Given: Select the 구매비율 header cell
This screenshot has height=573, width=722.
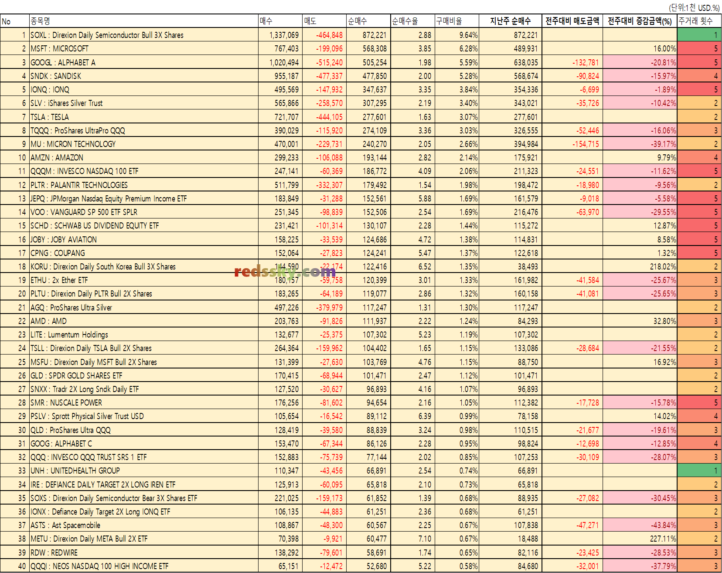Looking at the screenshot, I should click(457, 21).
